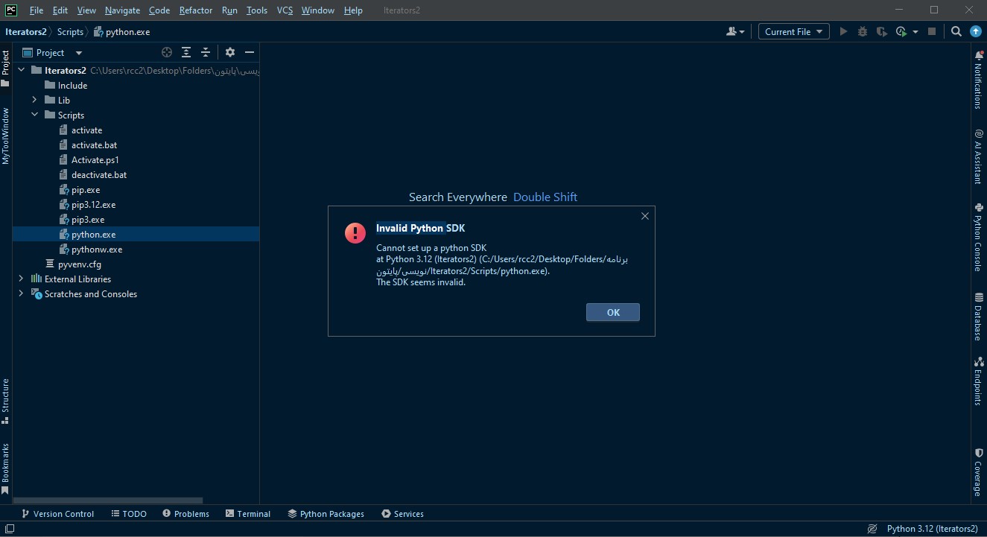Click tool window toggle icon bottom-left corner
Viewport: 987px width, 537px height.
[10, 529]
